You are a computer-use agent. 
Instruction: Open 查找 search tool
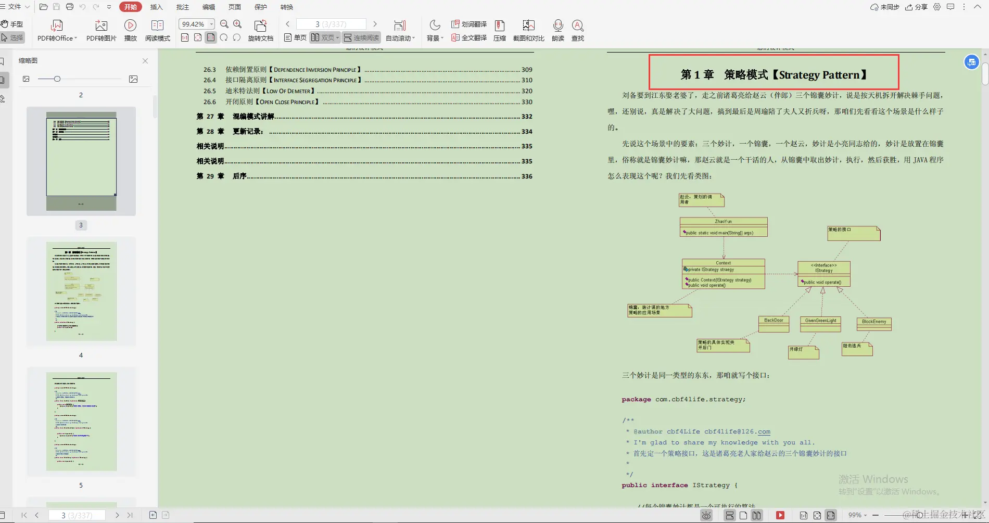click(x=577, y=30)
